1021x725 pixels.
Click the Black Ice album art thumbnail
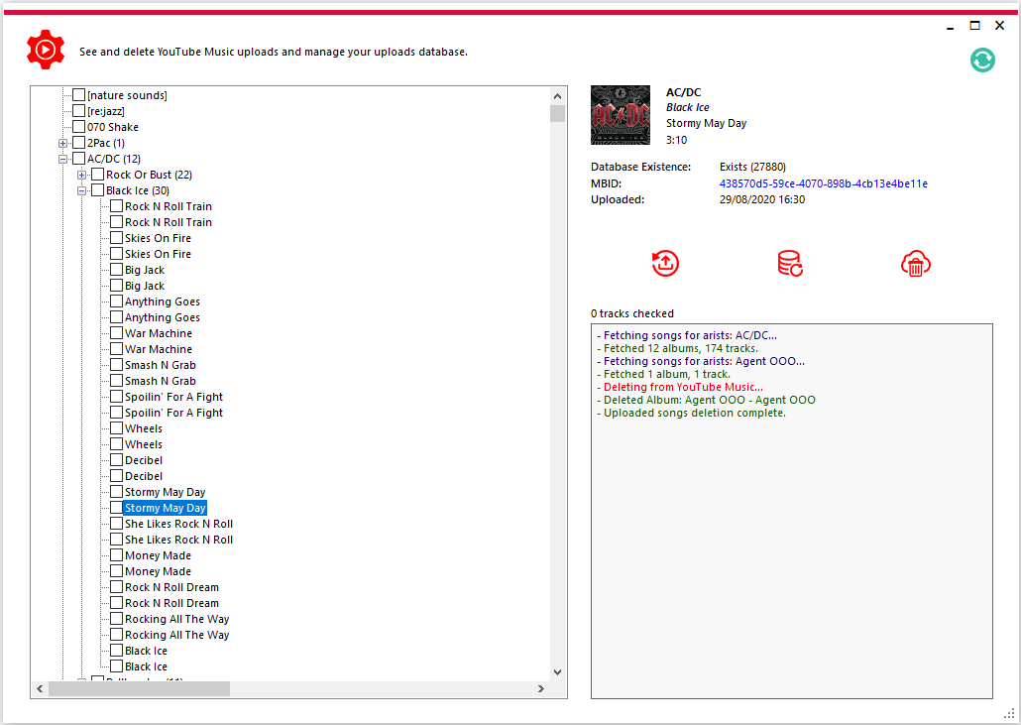pos(621,114)
